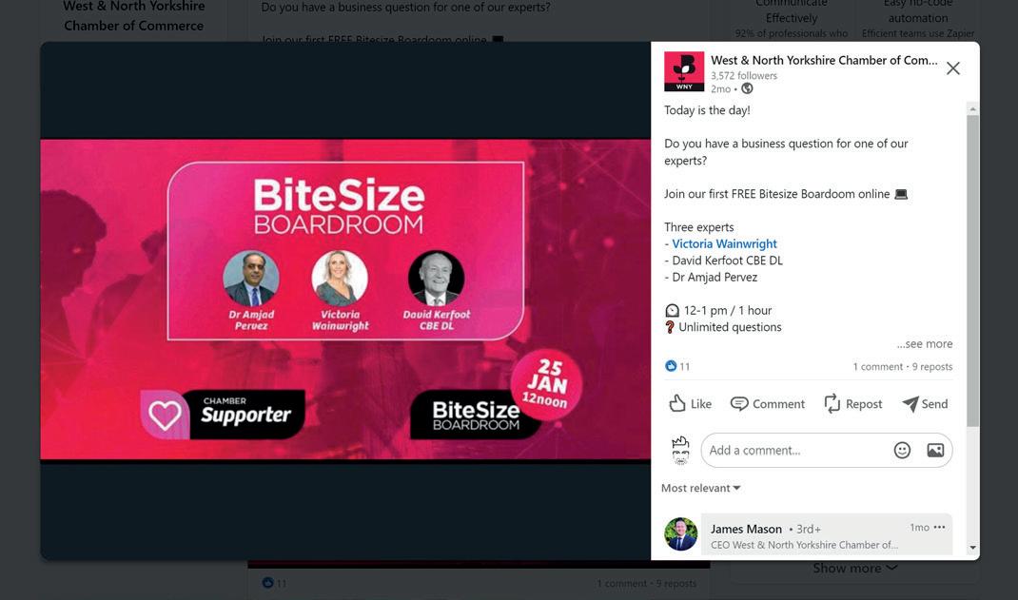Open the emoji picker in comment box
The height and width of the screenshot is (600, 1018).
tap(902, 450)
